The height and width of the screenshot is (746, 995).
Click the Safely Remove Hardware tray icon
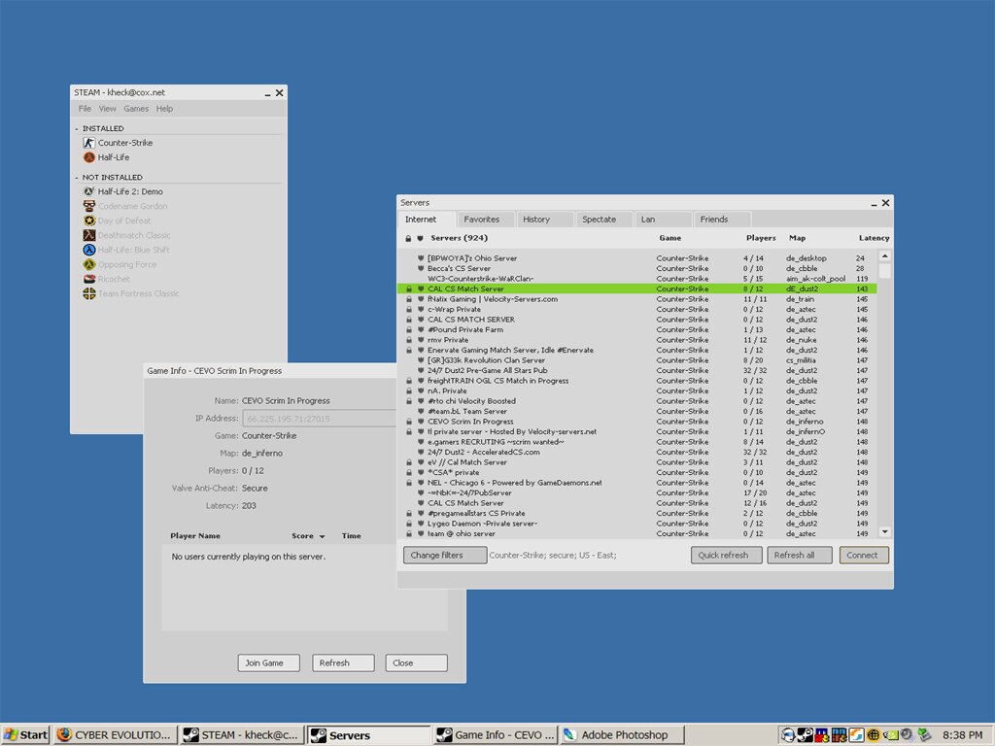(x=924, y=734)
